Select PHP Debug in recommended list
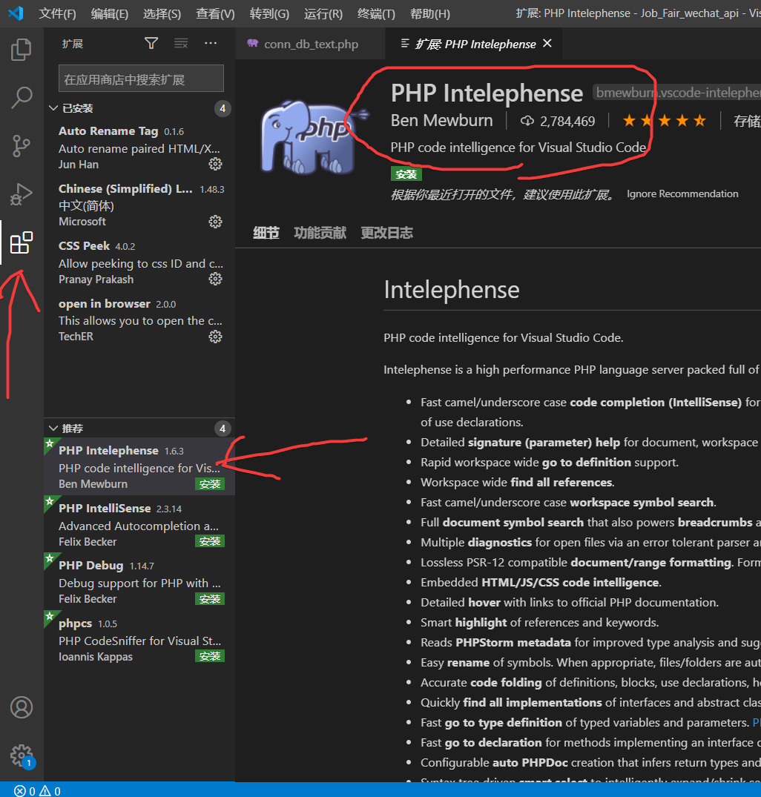Viewport: 761px width, 797px height. (x=139, y=582)
